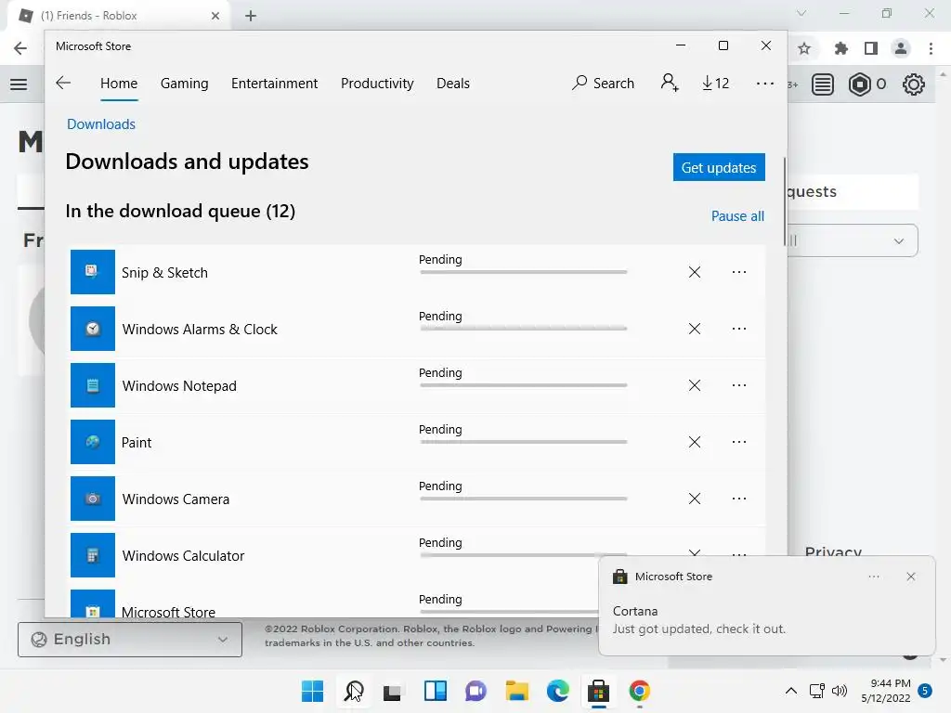This screenshot has width=951, height=713.
Task: Click the Get updates button
Action: [719, 167]
